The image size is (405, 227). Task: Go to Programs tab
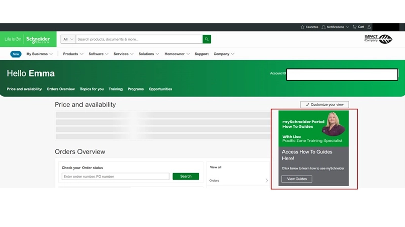[136, 89]
